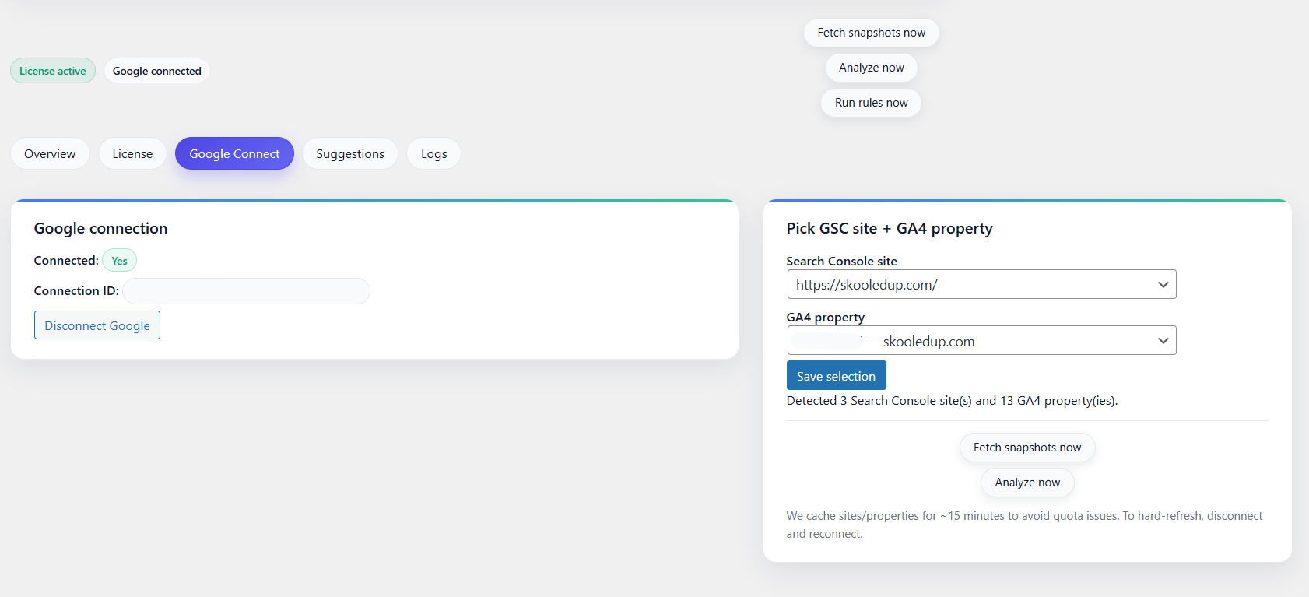Go to the Suggestions tab
Screen dimensions: 1309x597
click(x=350, y=154)
